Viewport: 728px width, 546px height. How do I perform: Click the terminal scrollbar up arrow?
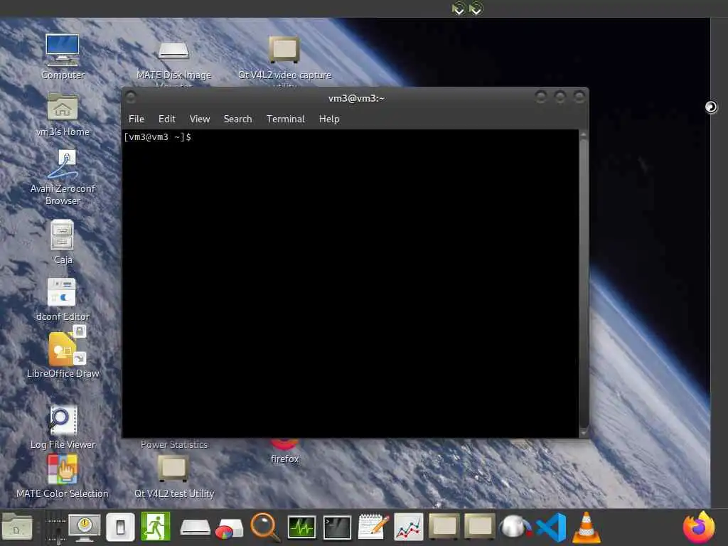pyautogui.click(x=584, y=134)
